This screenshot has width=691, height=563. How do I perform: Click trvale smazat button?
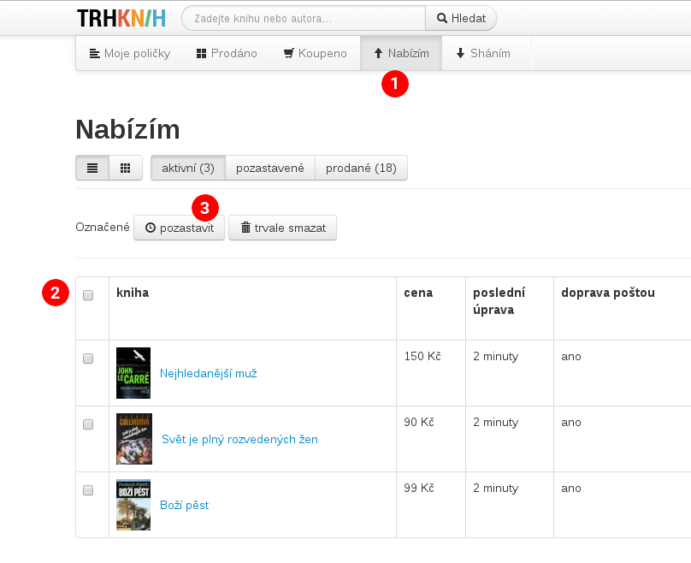coord(282,228)
